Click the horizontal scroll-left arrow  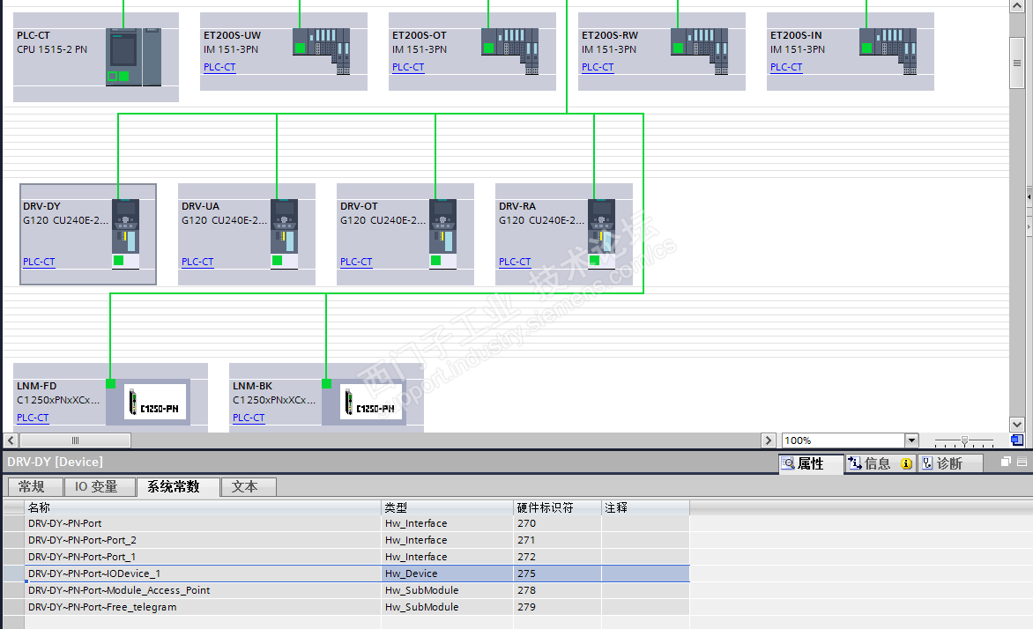click(11, 440)
